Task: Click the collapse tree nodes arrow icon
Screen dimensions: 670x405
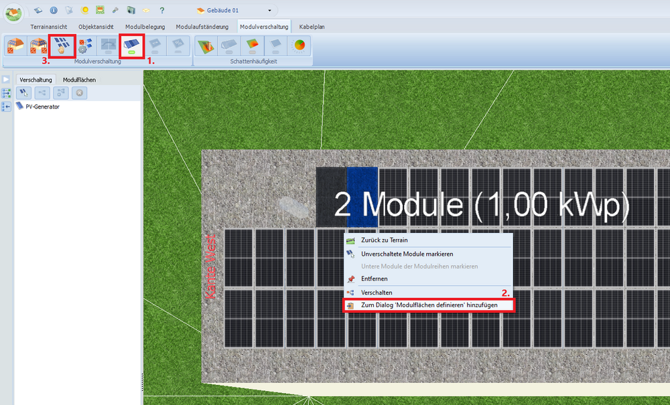Action: 6,106
